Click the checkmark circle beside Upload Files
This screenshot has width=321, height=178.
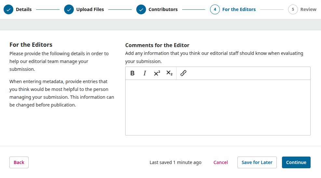click(x=69, y=9)
